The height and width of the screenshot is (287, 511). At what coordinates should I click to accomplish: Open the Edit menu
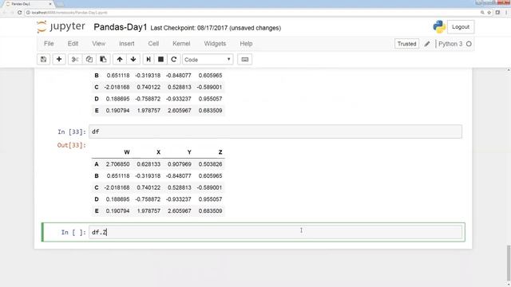(x=73, y=44)
